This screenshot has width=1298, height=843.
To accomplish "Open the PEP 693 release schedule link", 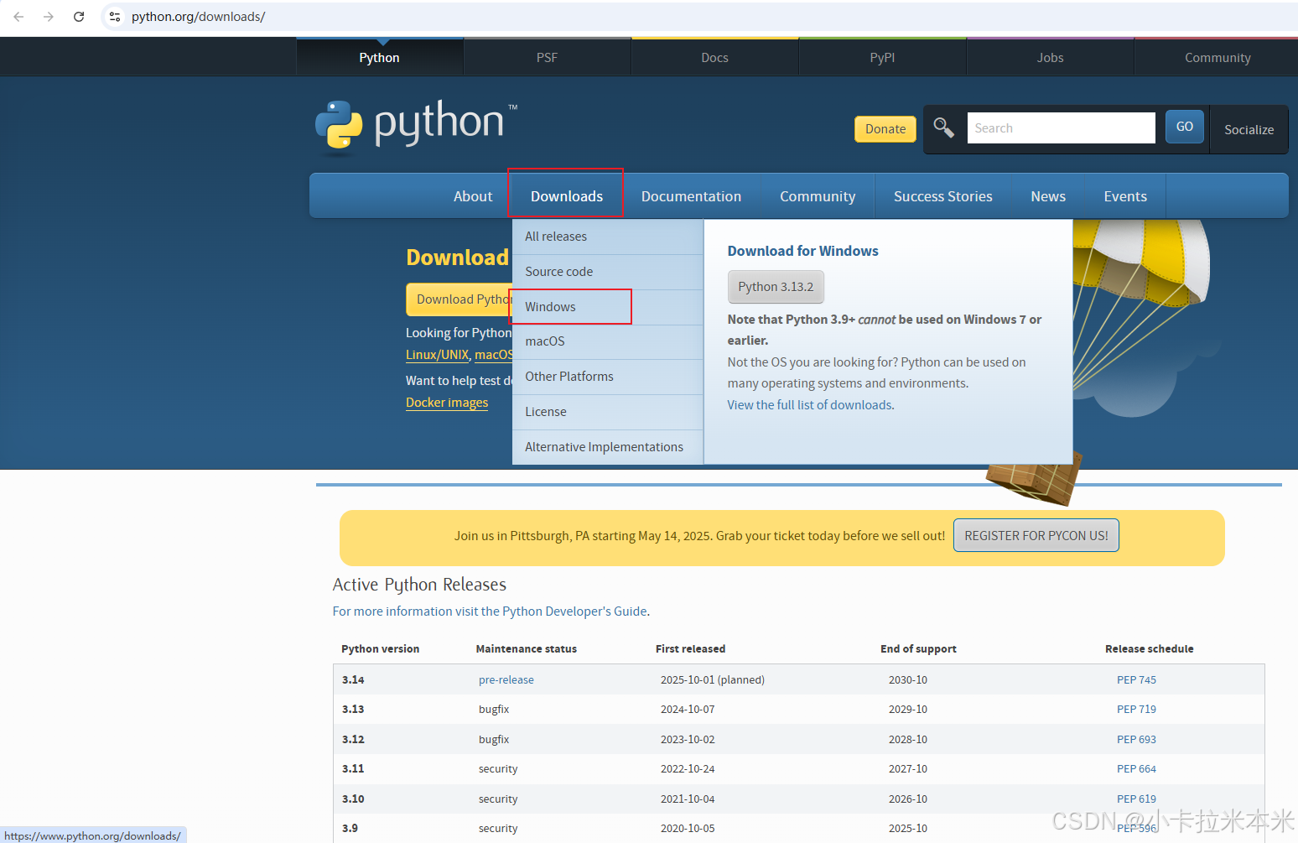I will (x=1136, y=740).
